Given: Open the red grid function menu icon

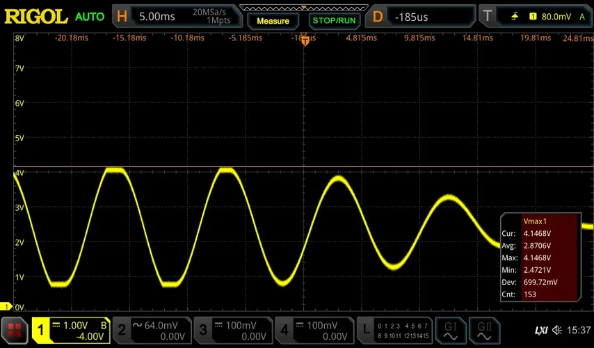Looking at the screenshot, I should (15, 331).
